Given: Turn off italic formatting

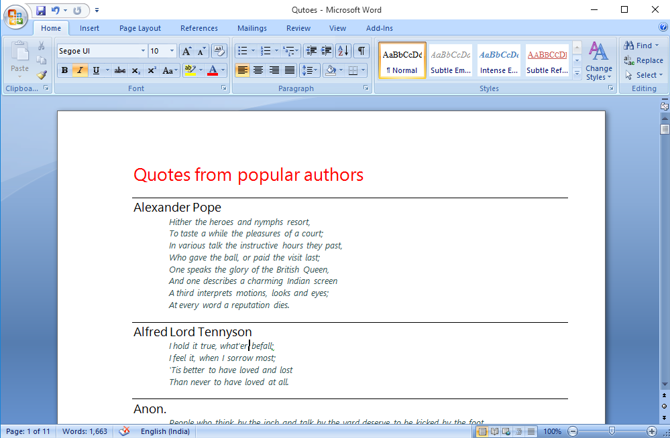Looking at the screenshot, I should [x=80, y=70].
